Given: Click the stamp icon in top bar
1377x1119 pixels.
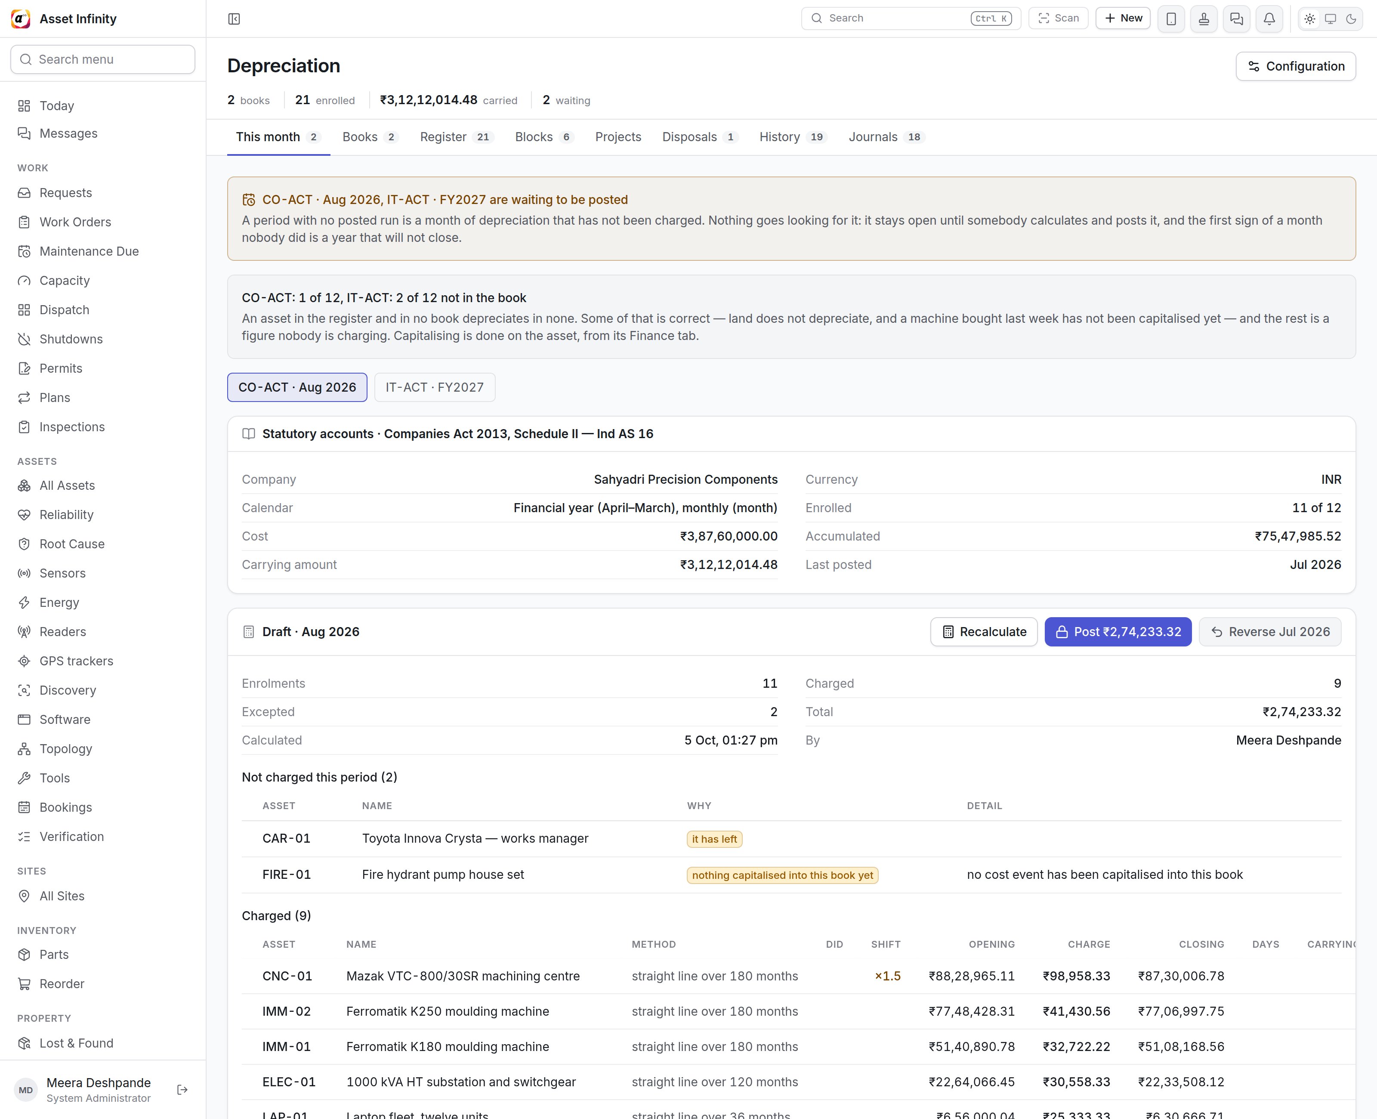Looking at the screenshot, I should [1203, 19].
